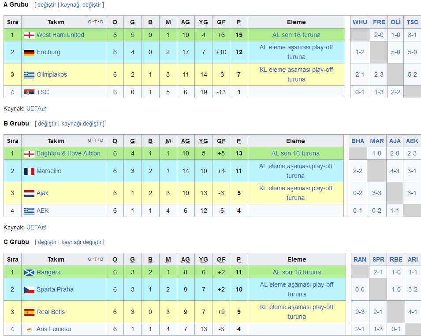Click the Netherlands flag next to Ajax
The width and height of the screenshot is (421, 336).
(29, 193)
